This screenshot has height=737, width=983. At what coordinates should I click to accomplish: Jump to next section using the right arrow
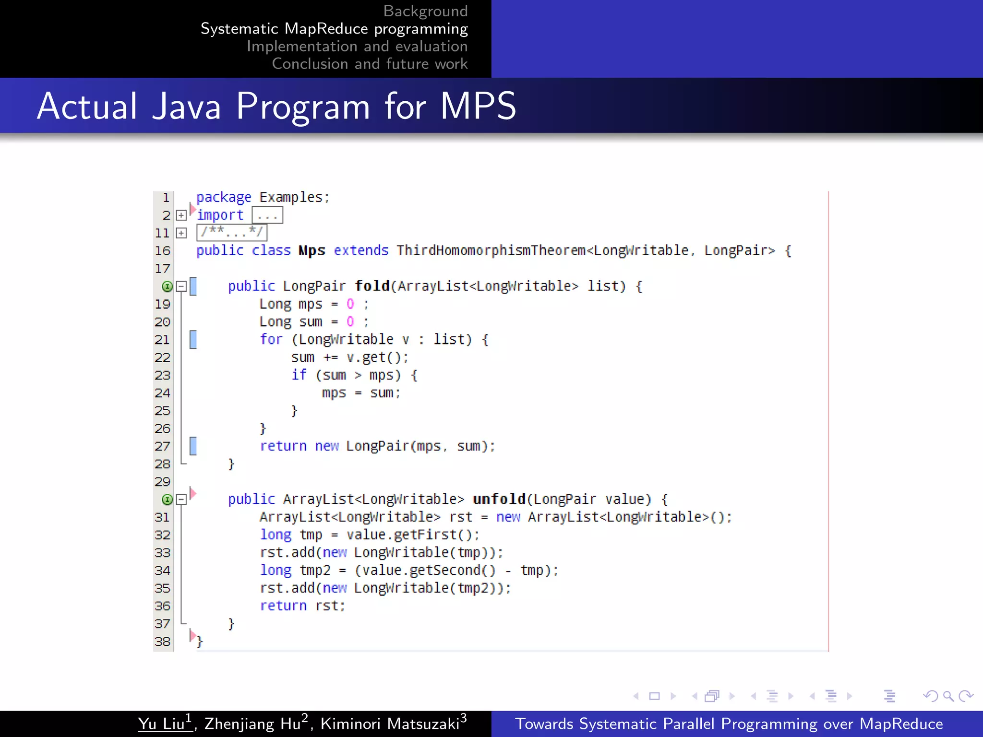(x=850, y=696)
